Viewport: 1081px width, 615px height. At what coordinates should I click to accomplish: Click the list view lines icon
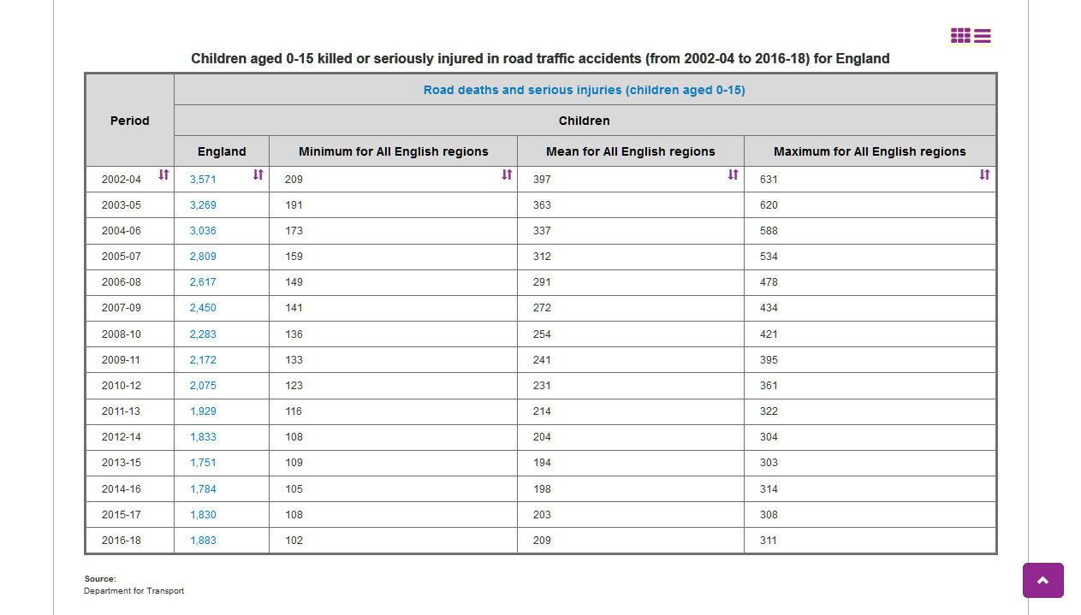(x=983, y=36)
